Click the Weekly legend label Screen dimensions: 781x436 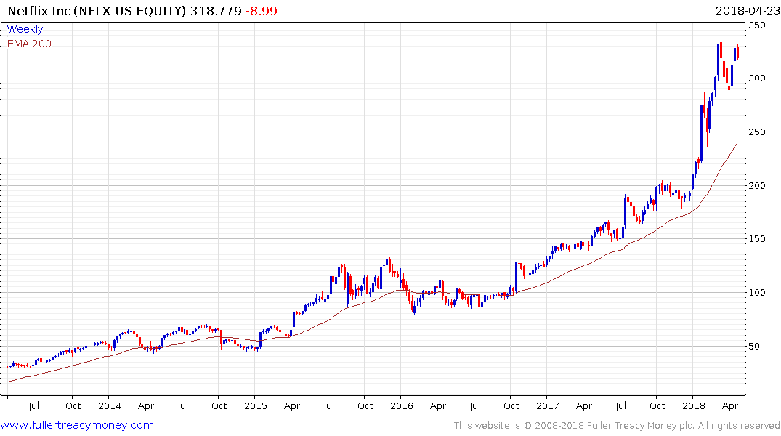[25, 29]
